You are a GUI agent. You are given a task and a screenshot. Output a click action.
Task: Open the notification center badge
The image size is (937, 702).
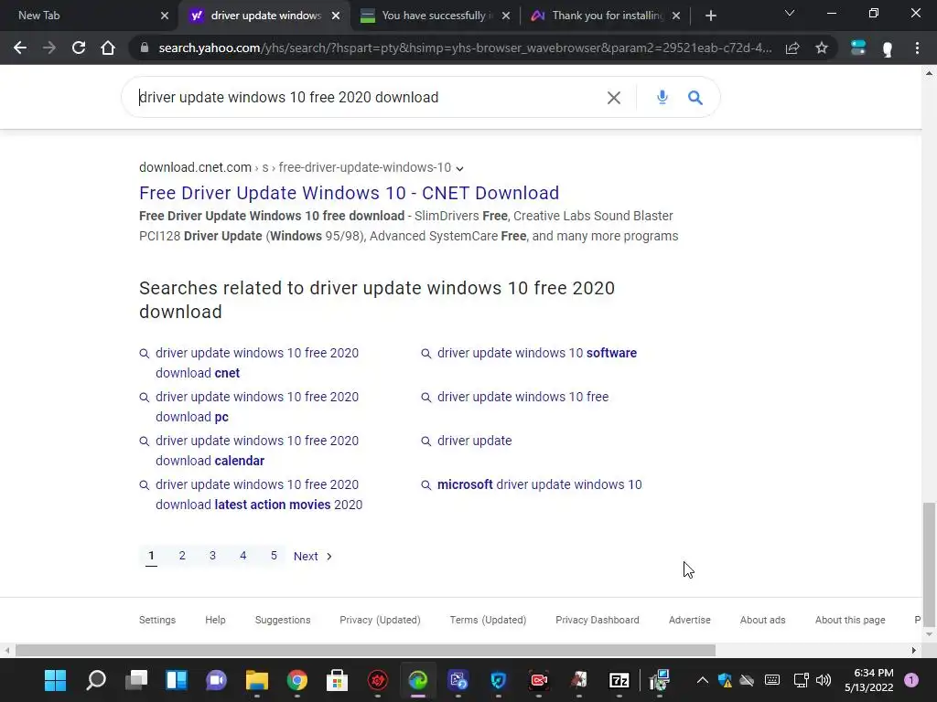click(x=911, y=680)
